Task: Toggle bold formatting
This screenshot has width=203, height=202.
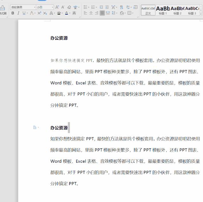Action: [13, 13]
